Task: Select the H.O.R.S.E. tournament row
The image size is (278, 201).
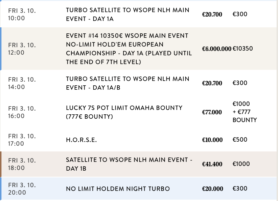Action: pos(82,140)
